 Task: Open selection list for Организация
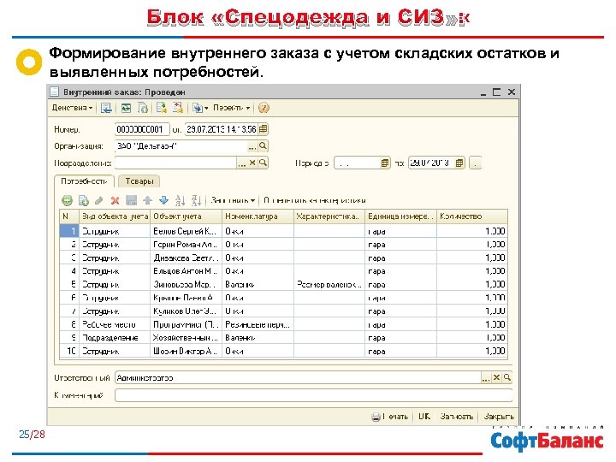tap(252, 146)
